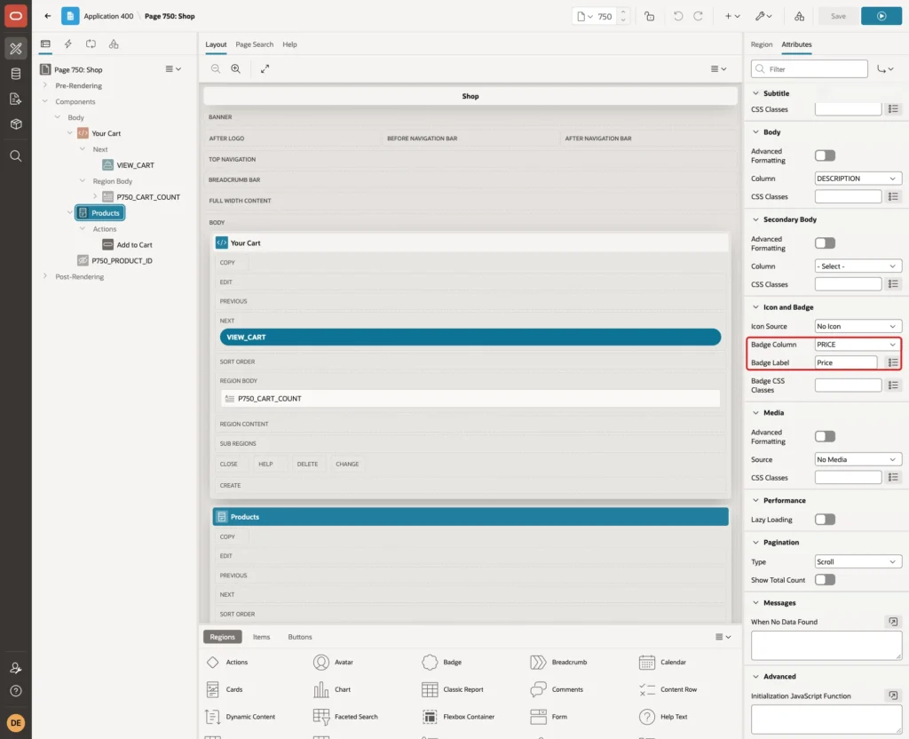Switch gallery to the Items tab
909x739 pixels.
[262, 637]
